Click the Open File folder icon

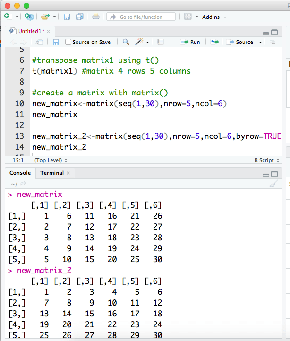coord(45,17)
